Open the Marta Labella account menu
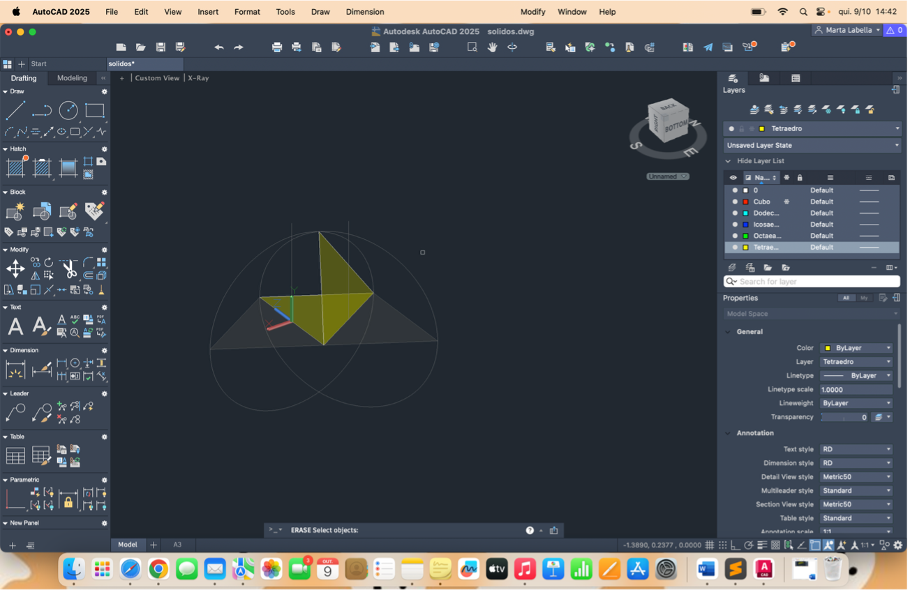910x592 pixels. [x=848, y=31]
